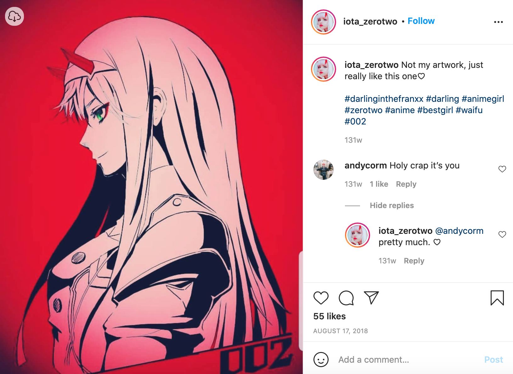Screen dimensions: 513x374
Task: Open andycorm's avatar thumbnail
Action: [x=324, y=170]
